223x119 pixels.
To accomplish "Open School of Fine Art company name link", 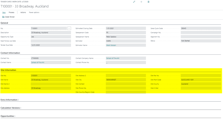I will [x=113, y=58].
